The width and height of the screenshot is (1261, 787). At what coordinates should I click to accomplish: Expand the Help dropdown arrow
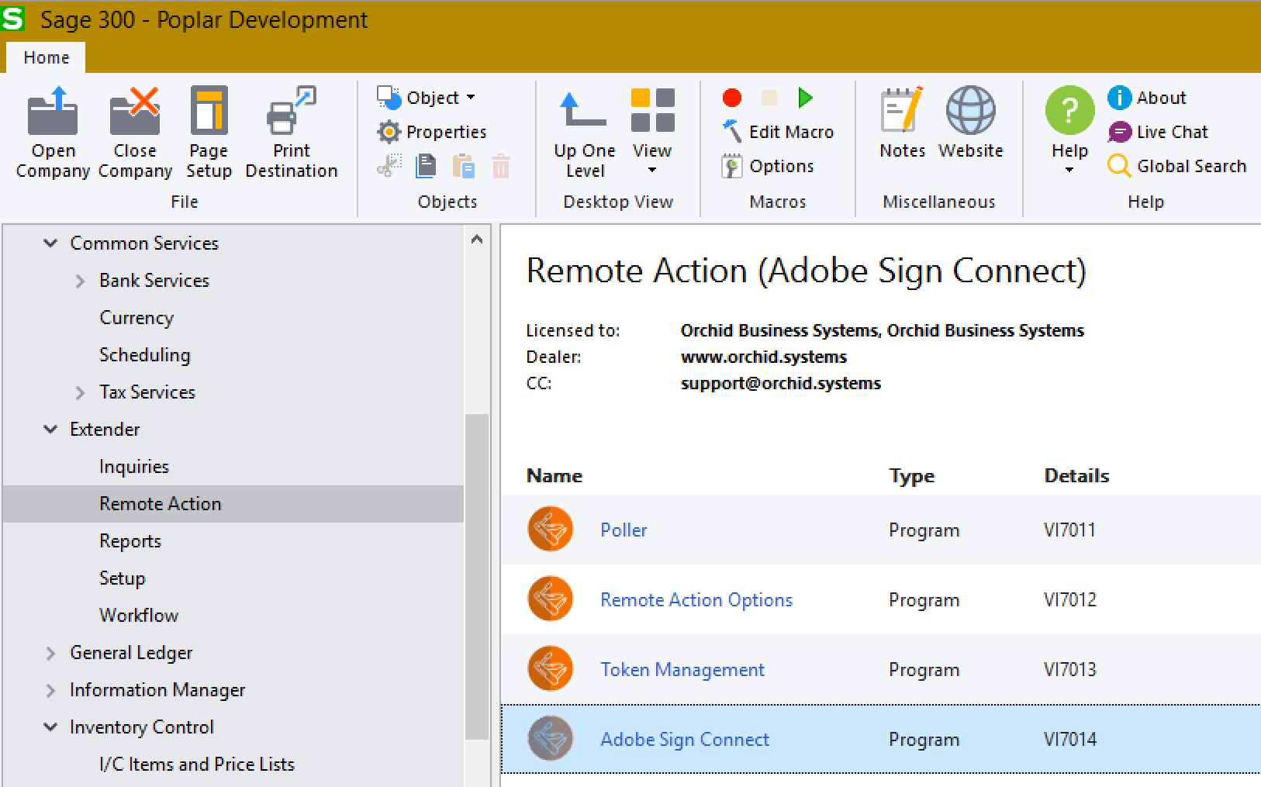(x=1069, y=170)
